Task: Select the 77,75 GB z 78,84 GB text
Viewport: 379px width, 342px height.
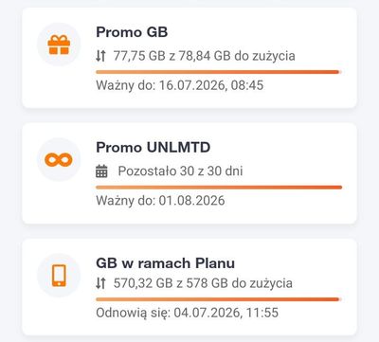Action: click(171, 56)
